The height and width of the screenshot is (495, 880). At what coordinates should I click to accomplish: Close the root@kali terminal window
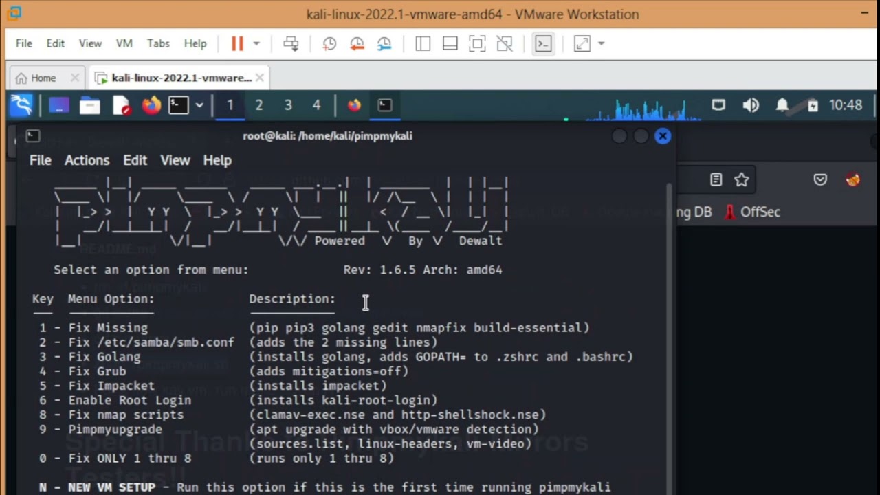(x=663, y=136)
